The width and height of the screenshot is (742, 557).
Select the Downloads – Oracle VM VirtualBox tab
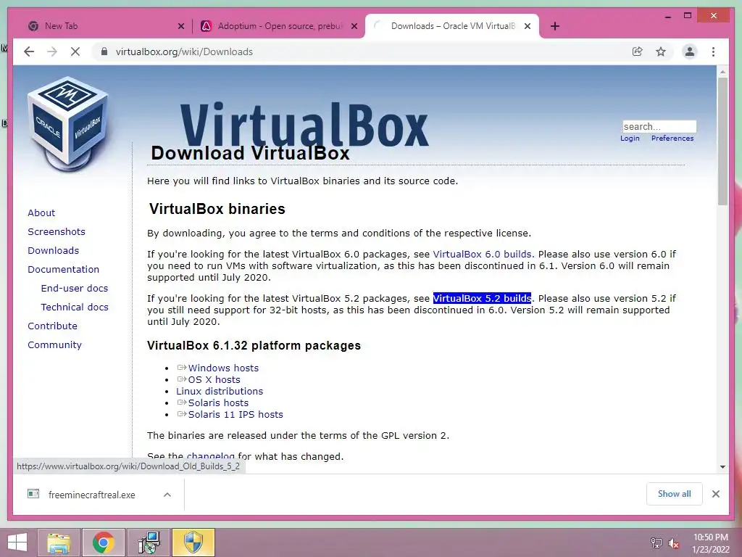[452, 26]
